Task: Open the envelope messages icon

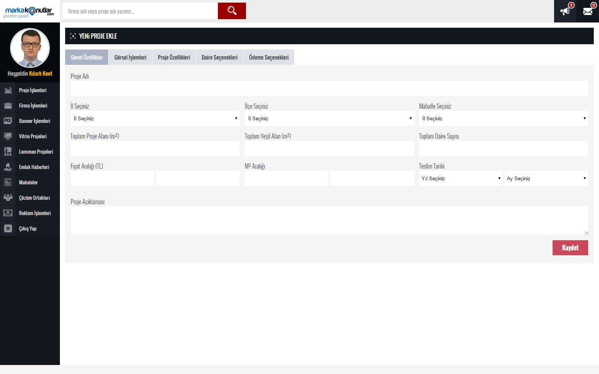Action: click(588, 11)
